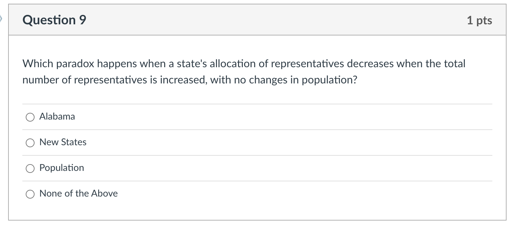Click the Population answer text label

click(x=62, y=168)
